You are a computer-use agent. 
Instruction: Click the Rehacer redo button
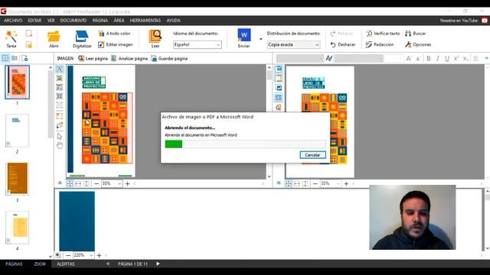(342, 34)
